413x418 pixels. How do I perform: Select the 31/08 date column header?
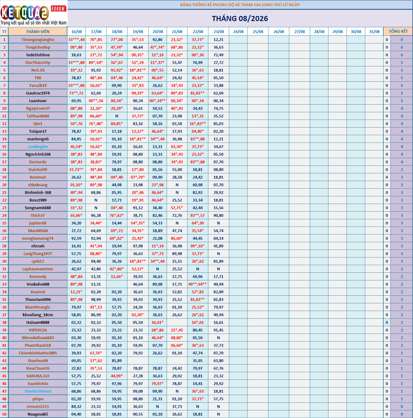pyautogui.click(x=374, y=31)
